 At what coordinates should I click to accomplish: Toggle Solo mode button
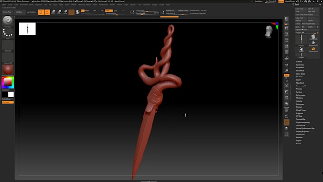coord(286,128)
